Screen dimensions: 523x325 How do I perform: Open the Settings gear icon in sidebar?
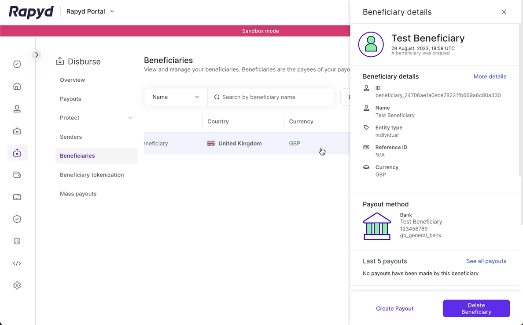[x=17, y=285]
